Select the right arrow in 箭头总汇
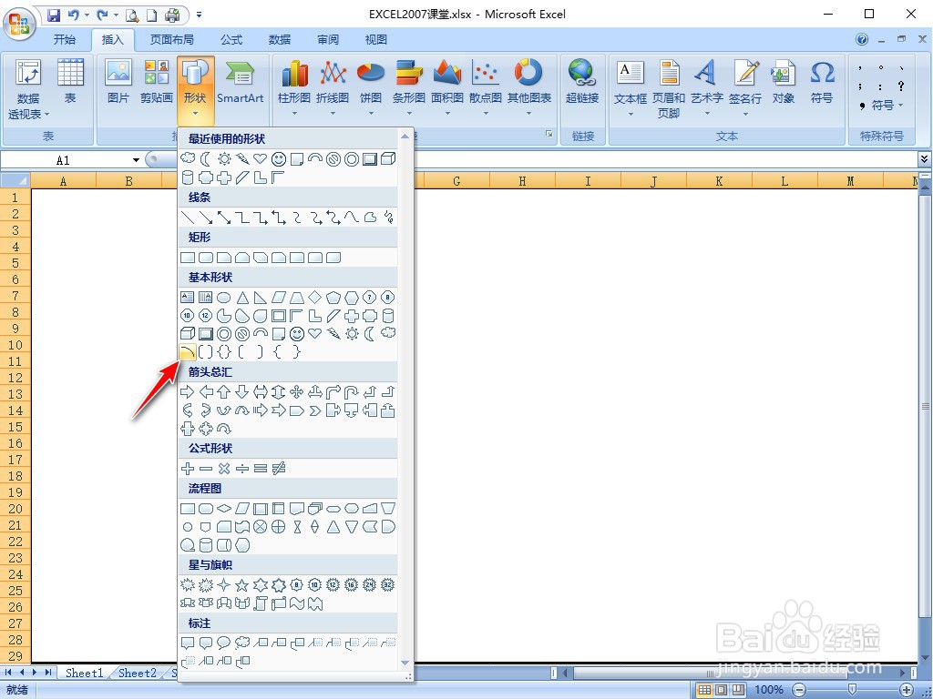This screenshot has width=933, height=699. (x=188, y=391)
